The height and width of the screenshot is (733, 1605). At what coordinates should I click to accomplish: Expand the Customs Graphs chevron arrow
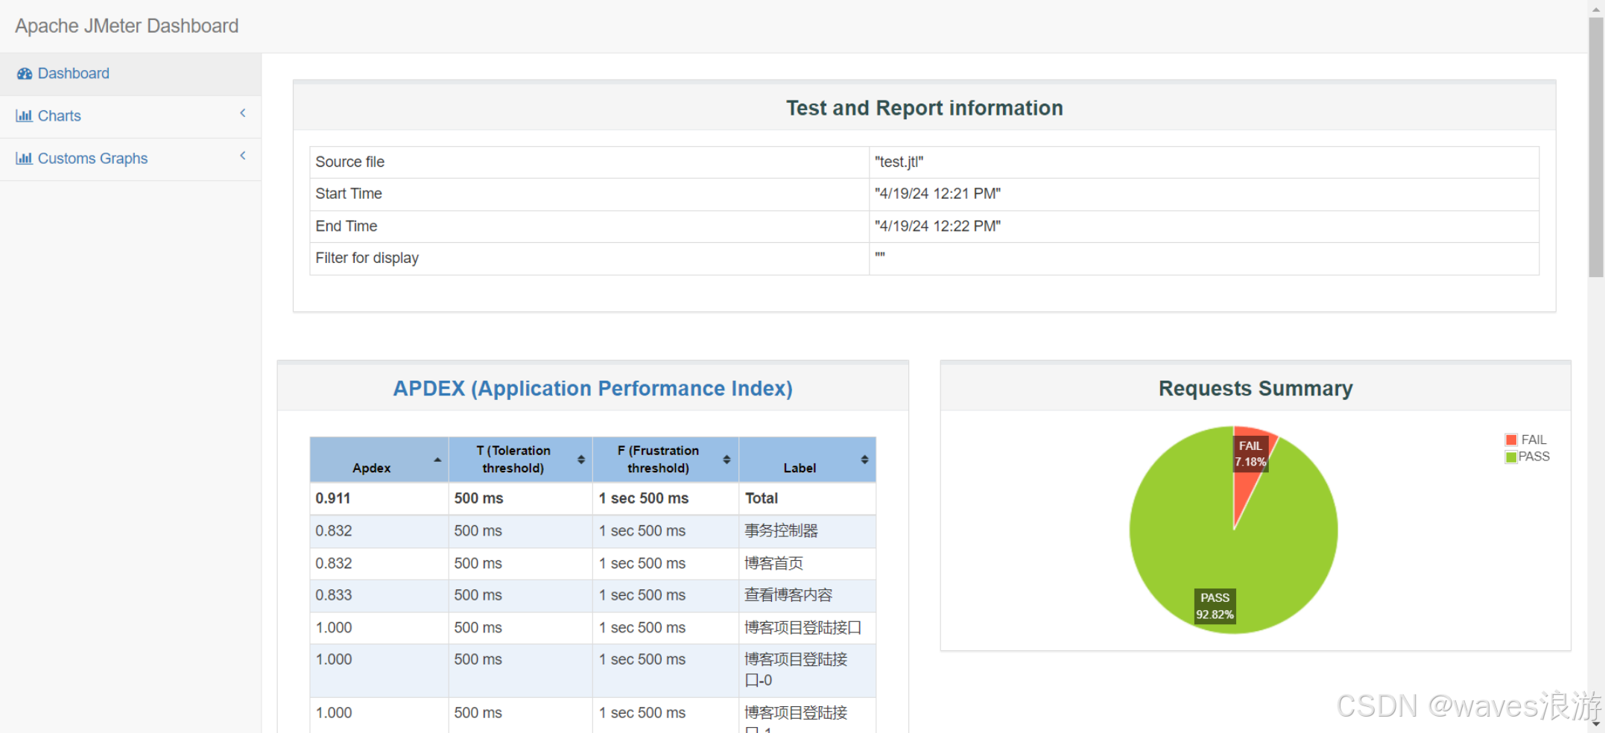[x=243, y=156]
